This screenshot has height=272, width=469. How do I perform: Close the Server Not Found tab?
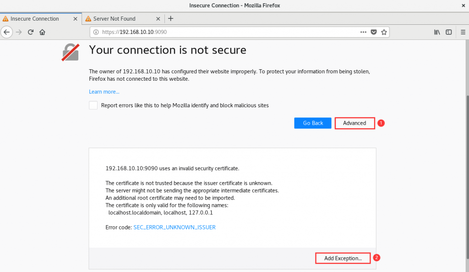[x=158, y=19]
